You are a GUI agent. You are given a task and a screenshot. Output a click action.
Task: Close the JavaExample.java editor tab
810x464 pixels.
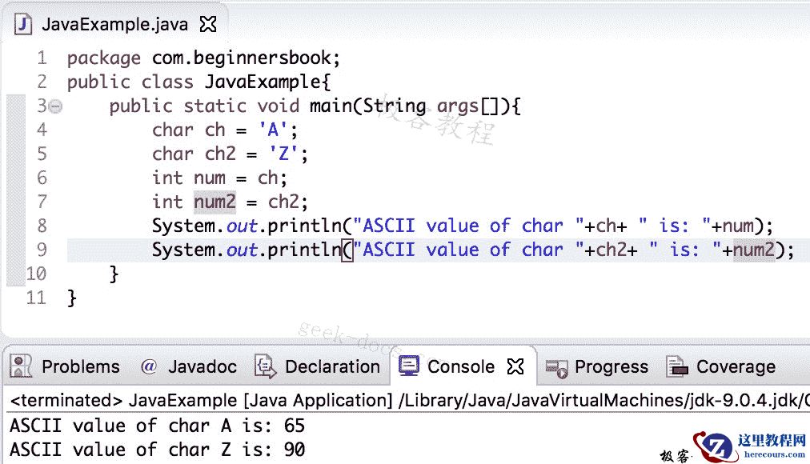coord(207,24)
